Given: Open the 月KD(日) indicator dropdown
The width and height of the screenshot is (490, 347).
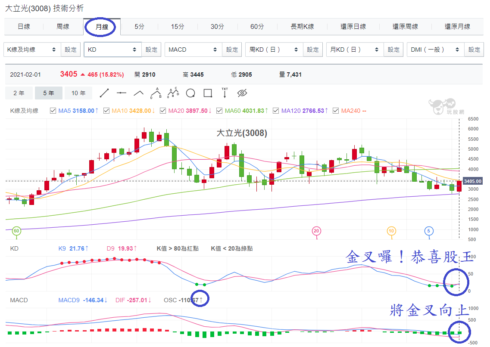Looking at the screenshot, I should tap(355, 50).
